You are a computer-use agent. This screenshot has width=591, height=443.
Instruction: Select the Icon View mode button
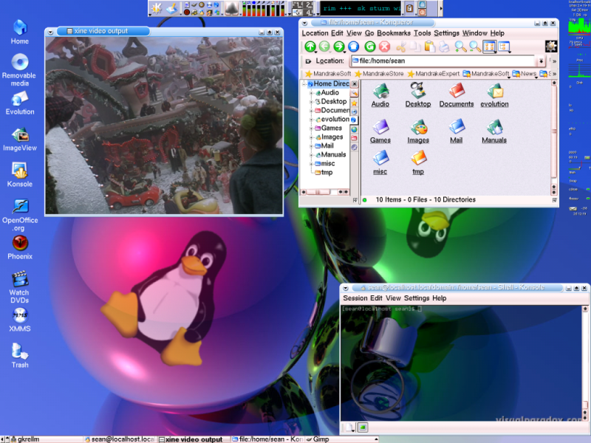click(x=489, y=47)
